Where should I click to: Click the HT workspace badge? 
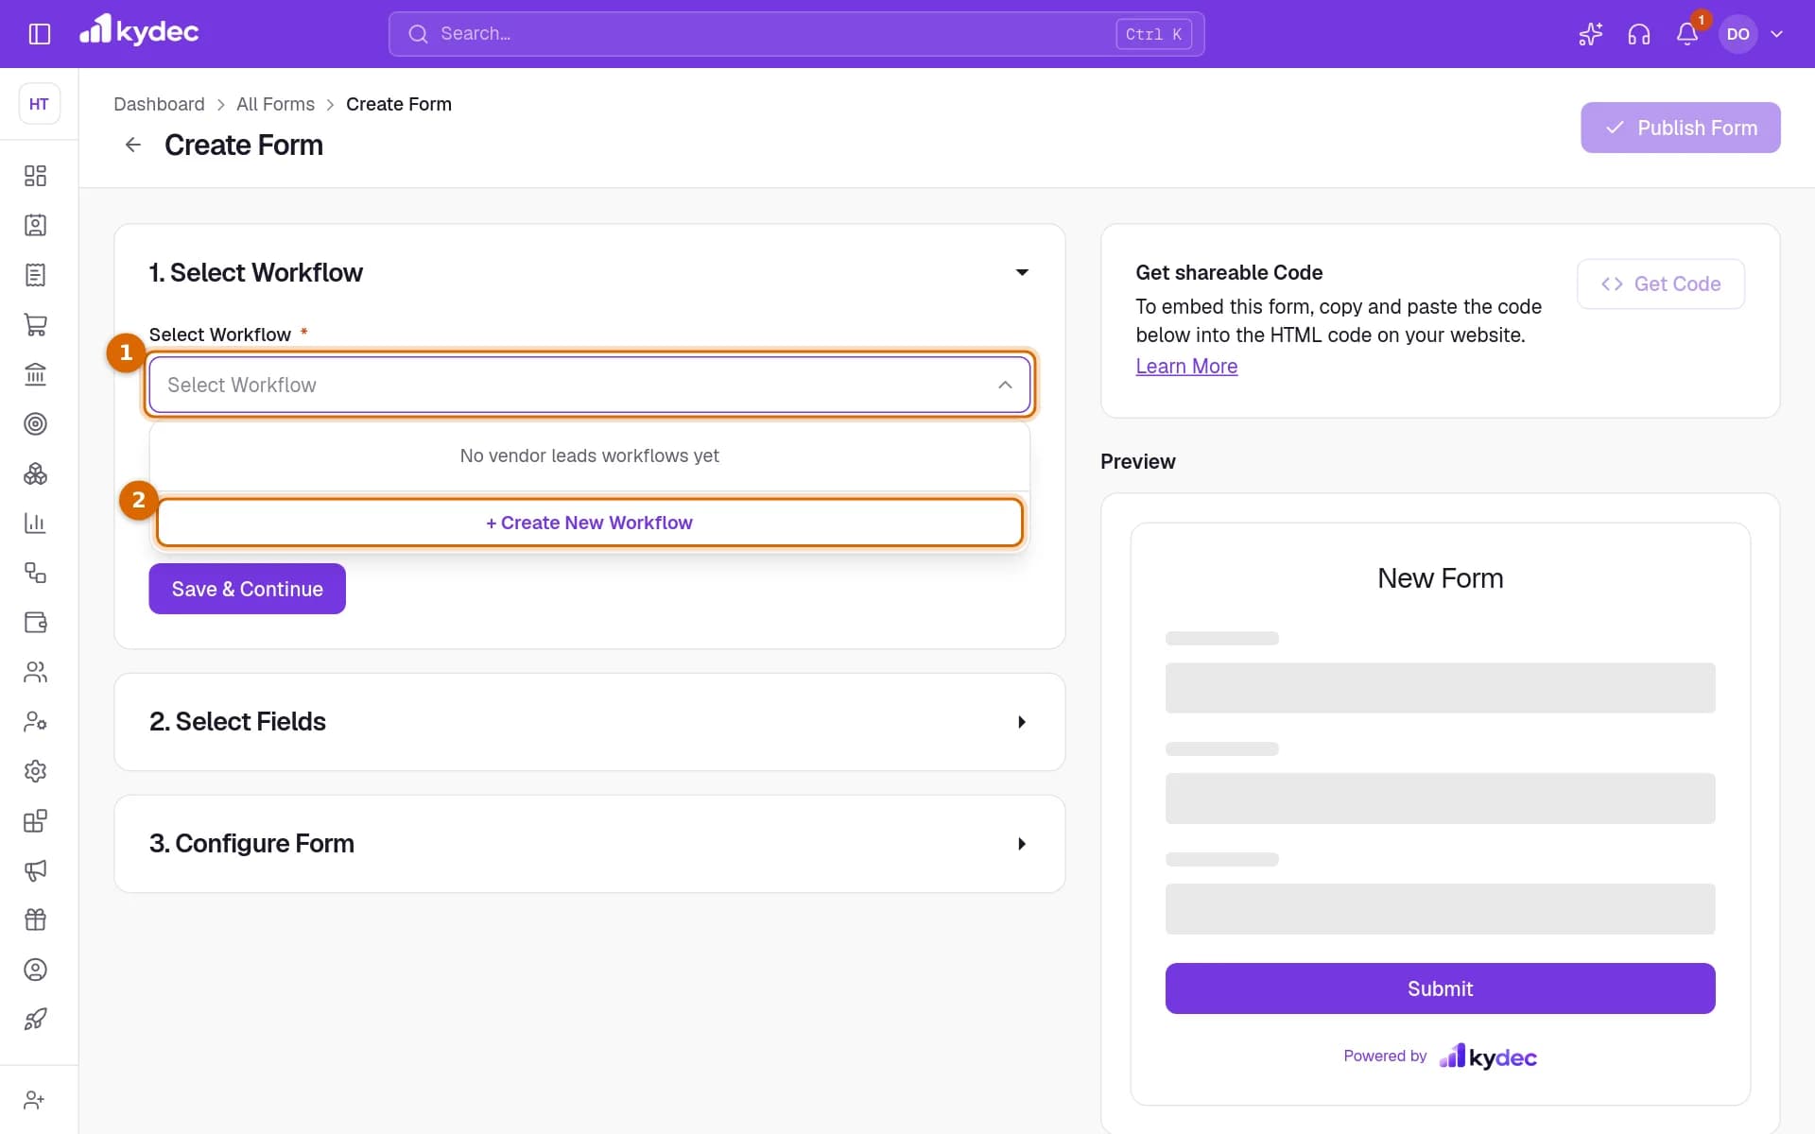[x=39, y=104]
